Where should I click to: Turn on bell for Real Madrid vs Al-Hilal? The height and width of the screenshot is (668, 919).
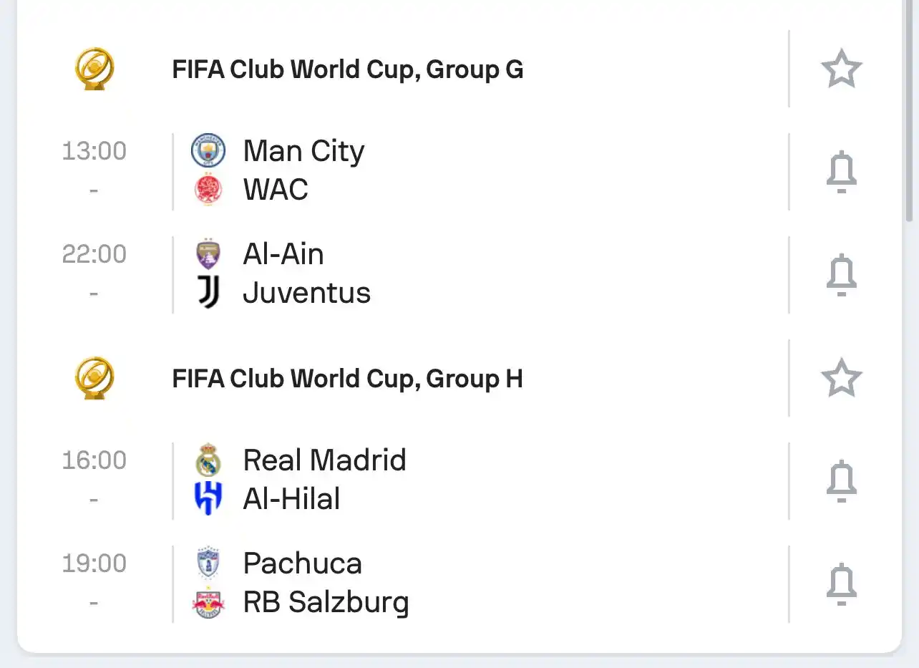(x=841, y=481)
